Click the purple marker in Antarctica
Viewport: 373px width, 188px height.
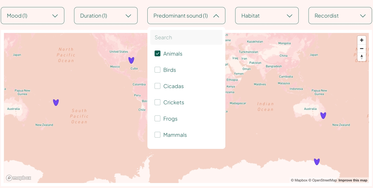click(317, 162)
